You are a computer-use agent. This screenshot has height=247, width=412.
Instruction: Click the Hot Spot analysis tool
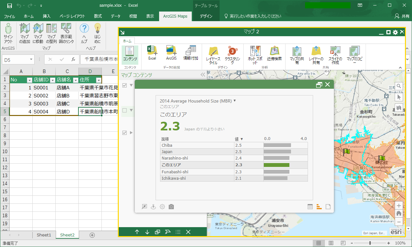point(255,55)
